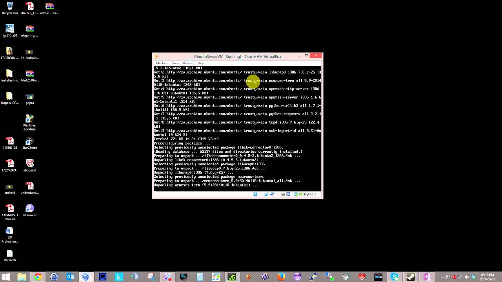This screenshot has width=502, height=282.
Task: Select the db seeds file icon
Action: tap(10, 256)
